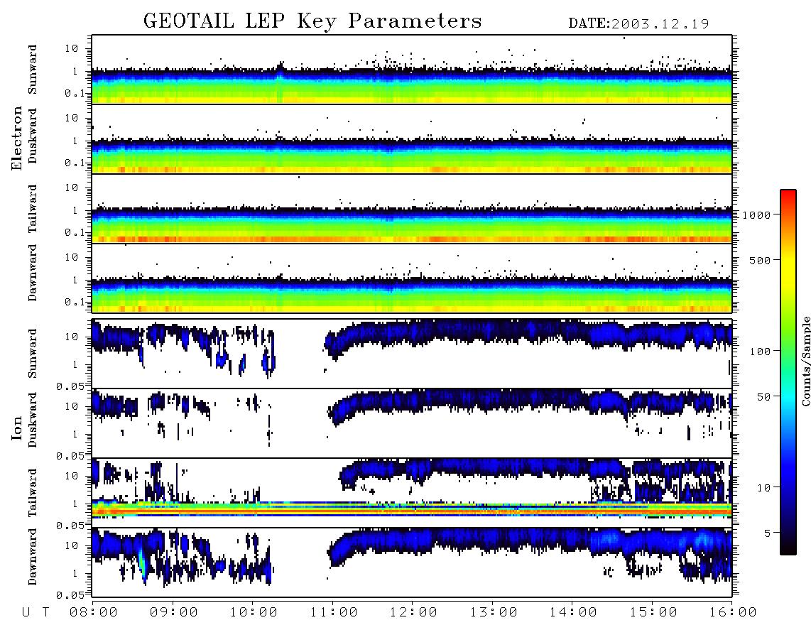The image size is (811, 625).
Task: Click the rainbow color scale bar
Action: tap(788, 372)
